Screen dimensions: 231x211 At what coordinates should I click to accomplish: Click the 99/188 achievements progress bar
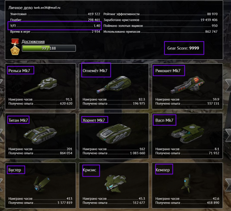[x=49, y=48]
